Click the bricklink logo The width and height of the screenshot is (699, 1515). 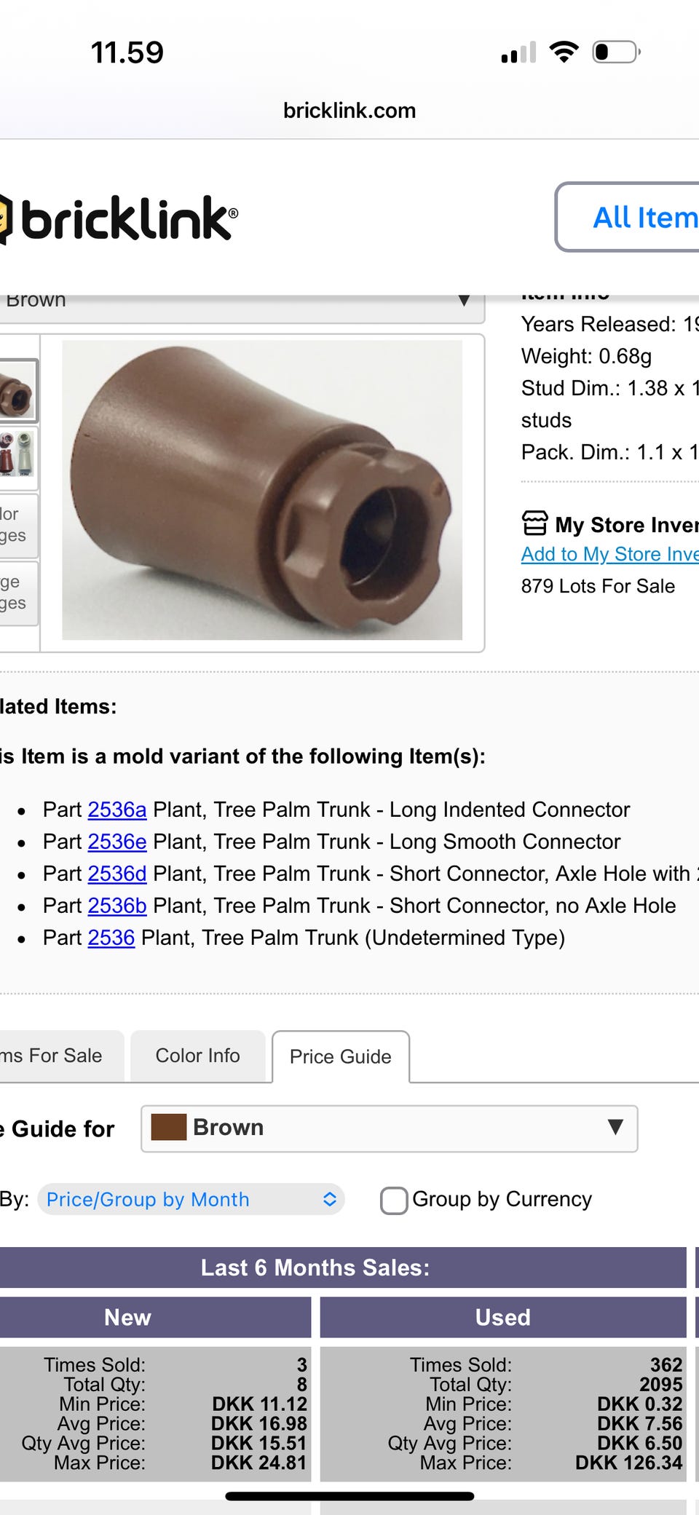pyautogui.click(x=120, y=218)
